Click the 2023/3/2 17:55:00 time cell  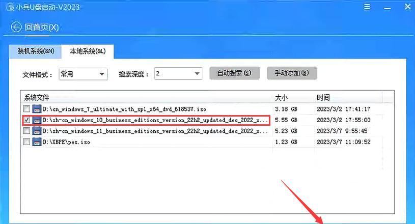coord(344,120)
